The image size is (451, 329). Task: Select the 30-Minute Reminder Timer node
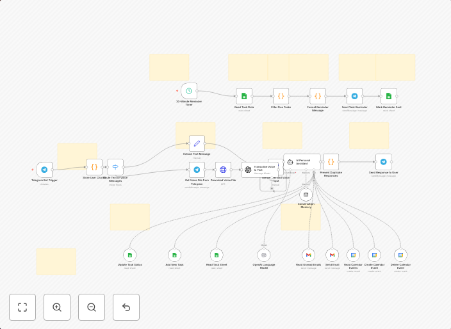(189, 91)
